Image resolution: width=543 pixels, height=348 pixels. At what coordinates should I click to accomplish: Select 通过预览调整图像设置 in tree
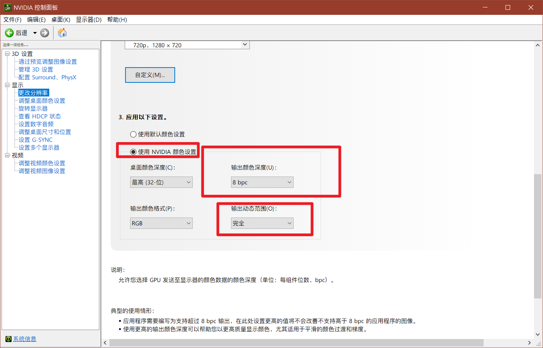click(48, 62)
